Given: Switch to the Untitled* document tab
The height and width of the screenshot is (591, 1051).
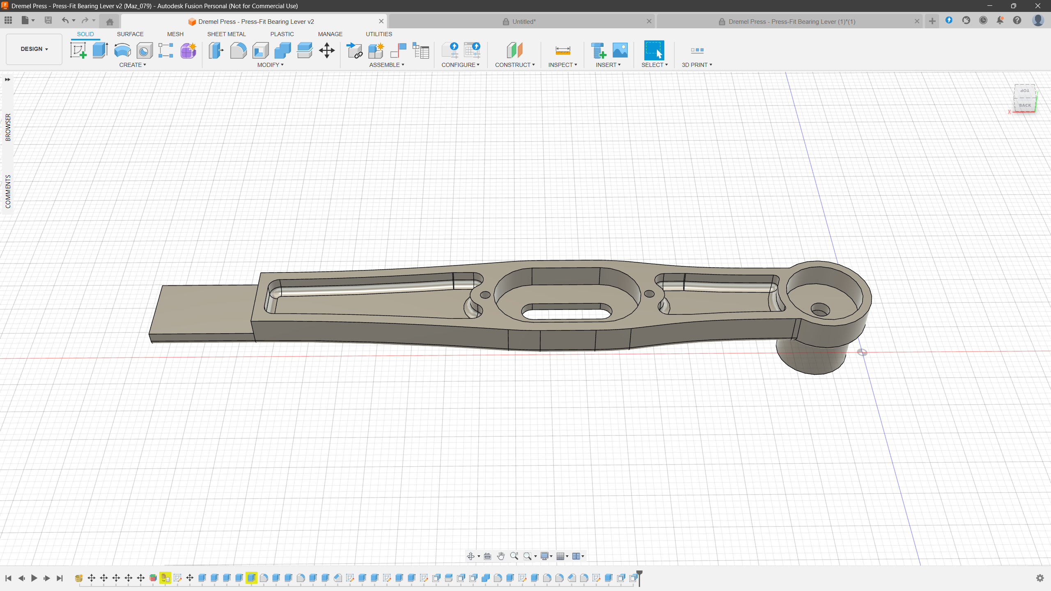Looking at the screenshot, I should coord(521,21).
